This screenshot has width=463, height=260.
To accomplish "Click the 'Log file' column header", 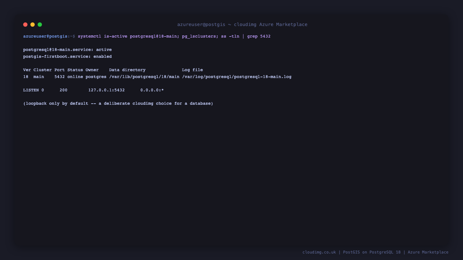I will pyautogui.click(x=192, y=70).
